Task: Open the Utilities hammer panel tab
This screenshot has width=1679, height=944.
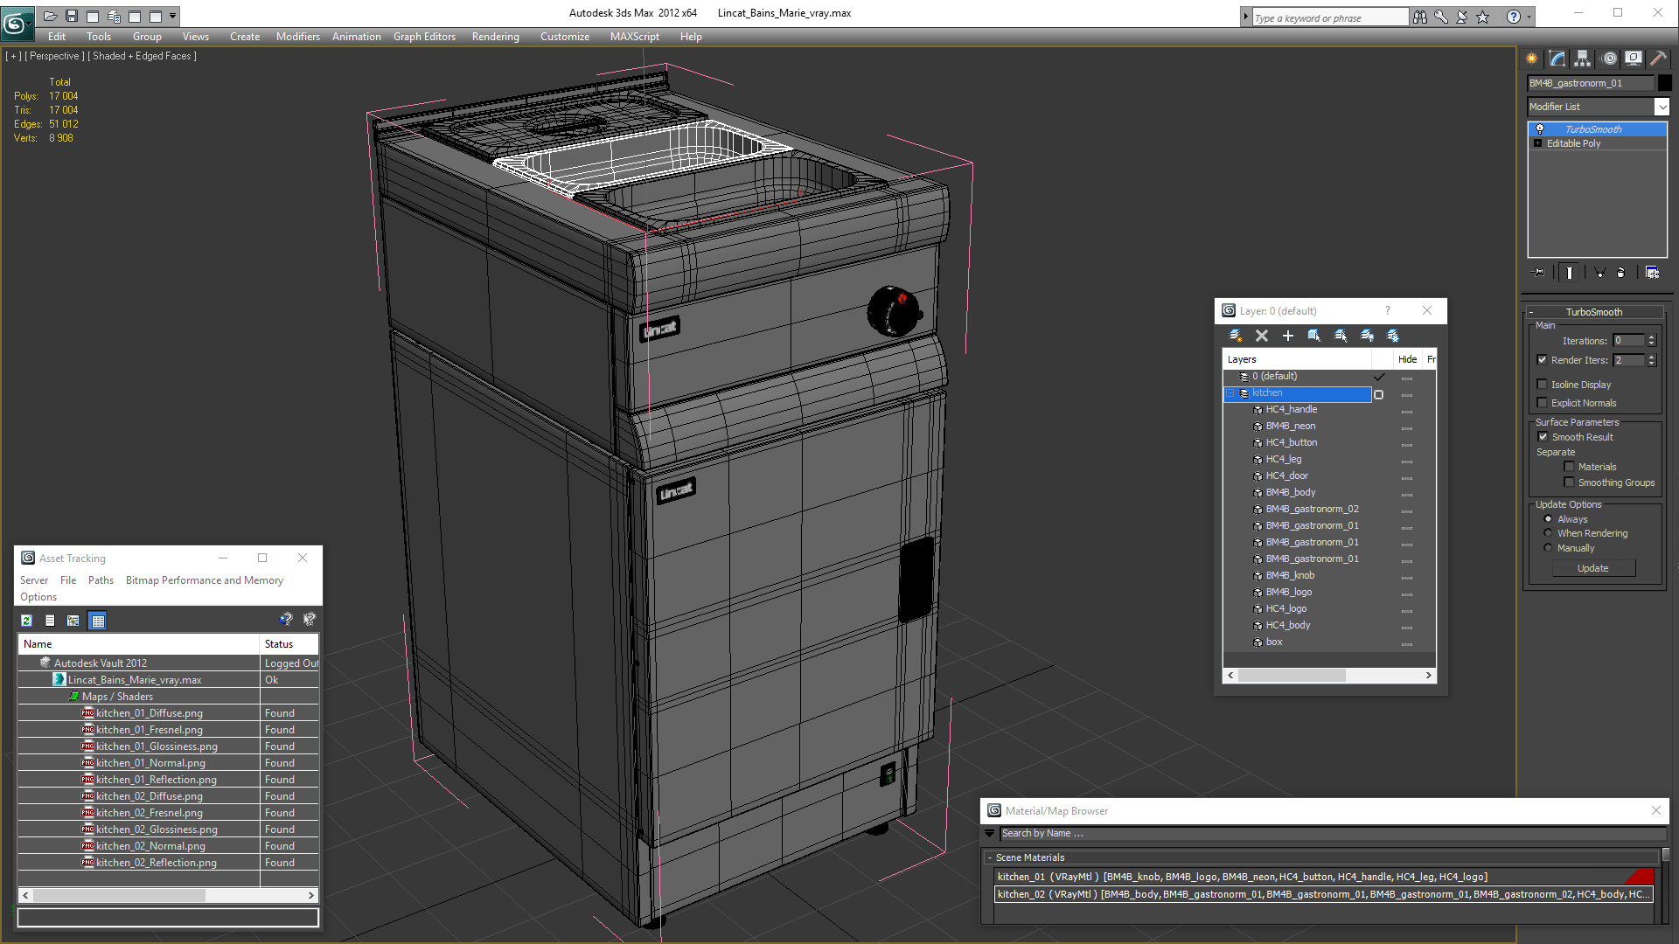Action: coord(1658,59)
